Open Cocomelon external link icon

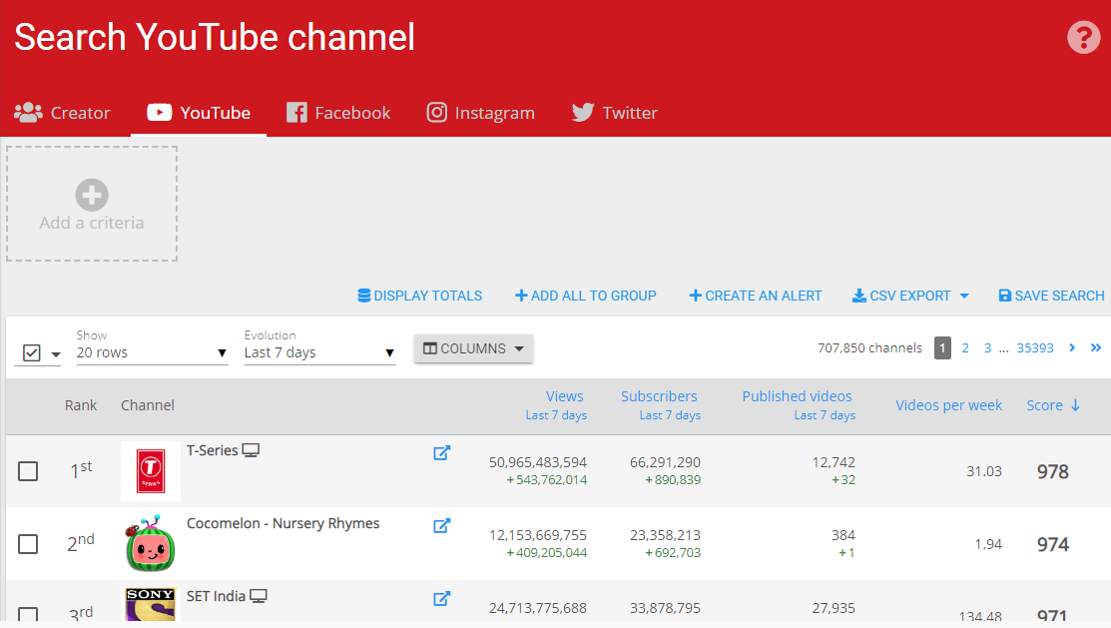[x=441, y=526]
